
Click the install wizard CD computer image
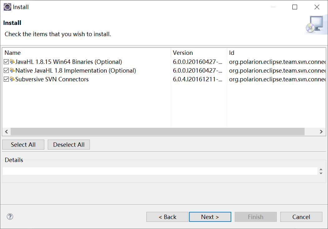click(x=316, y=25)
